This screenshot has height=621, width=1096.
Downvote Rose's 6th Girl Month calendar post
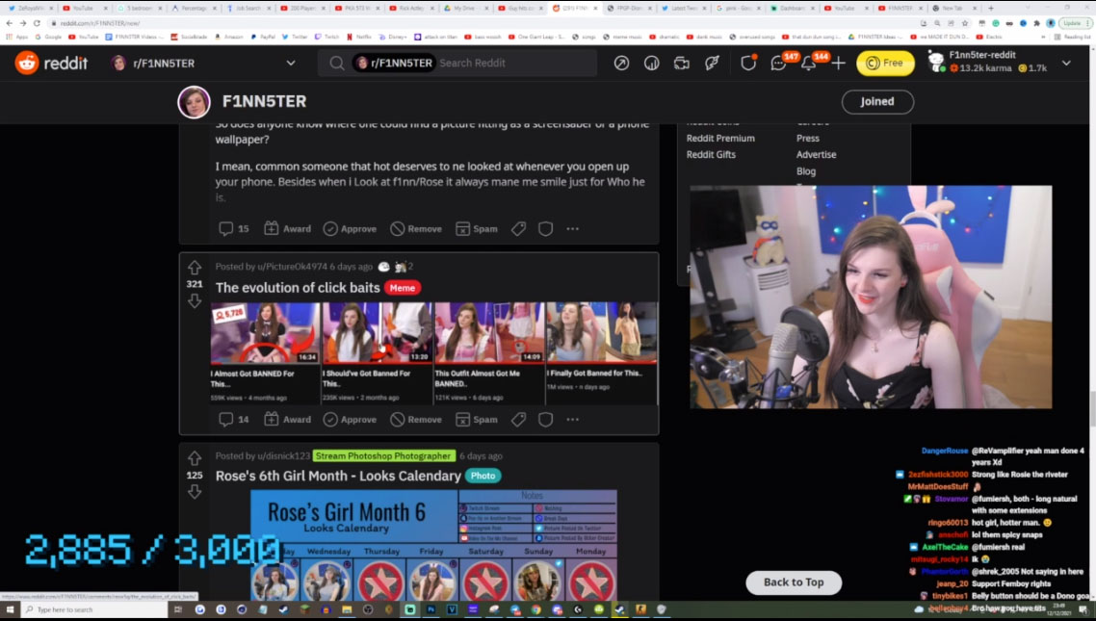[195, 492]
